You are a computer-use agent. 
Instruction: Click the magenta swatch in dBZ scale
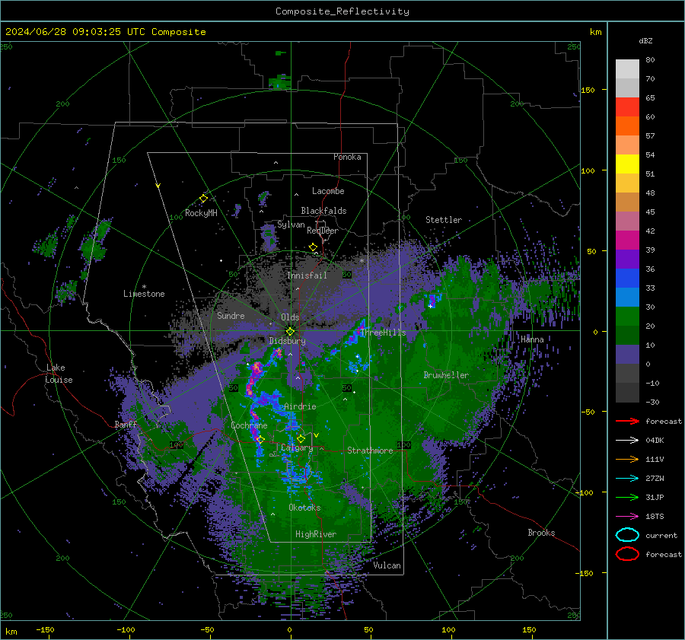[627, 240]
